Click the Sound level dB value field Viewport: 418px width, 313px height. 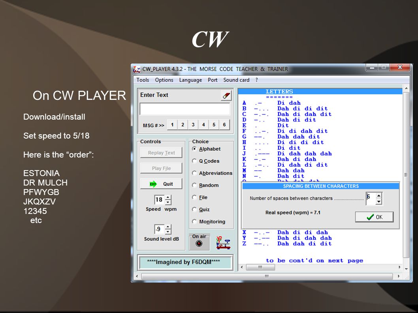tap(159, 229)
